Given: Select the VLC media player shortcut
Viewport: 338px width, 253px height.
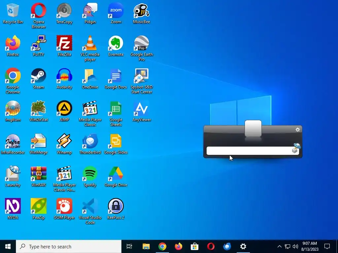Looking at the screenshot, I should (x=90, y=48).
